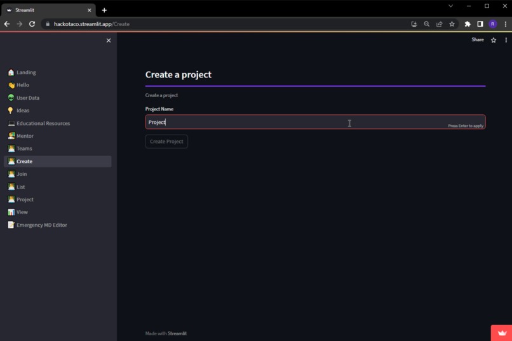The width and height of the screenshot is (512, 341).
Task: Click the lock icon in address bar
Action: (x=48, y=24)
